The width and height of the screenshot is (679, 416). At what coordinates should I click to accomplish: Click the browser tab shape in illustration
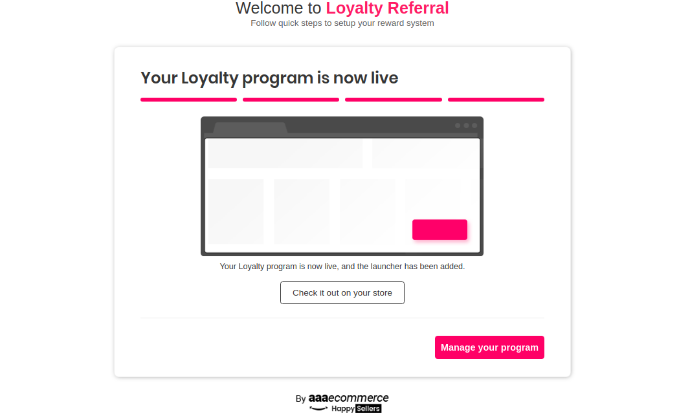pos(250,127)
